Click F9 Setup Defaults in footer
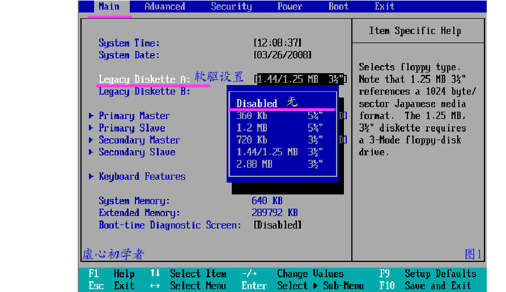The image size is (506, 292). [x=428, y=274]
